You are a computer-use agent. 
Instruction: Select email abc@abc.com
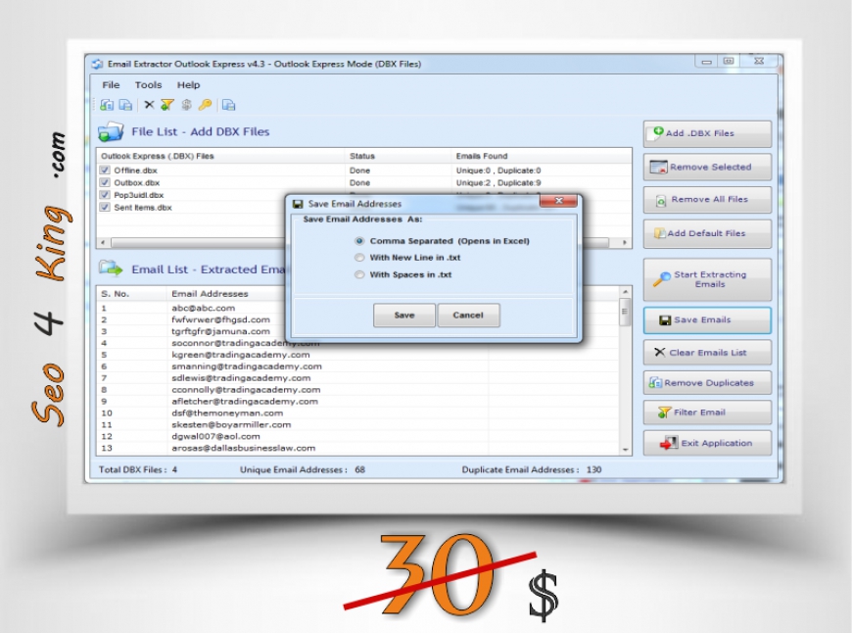coord(204,308)
